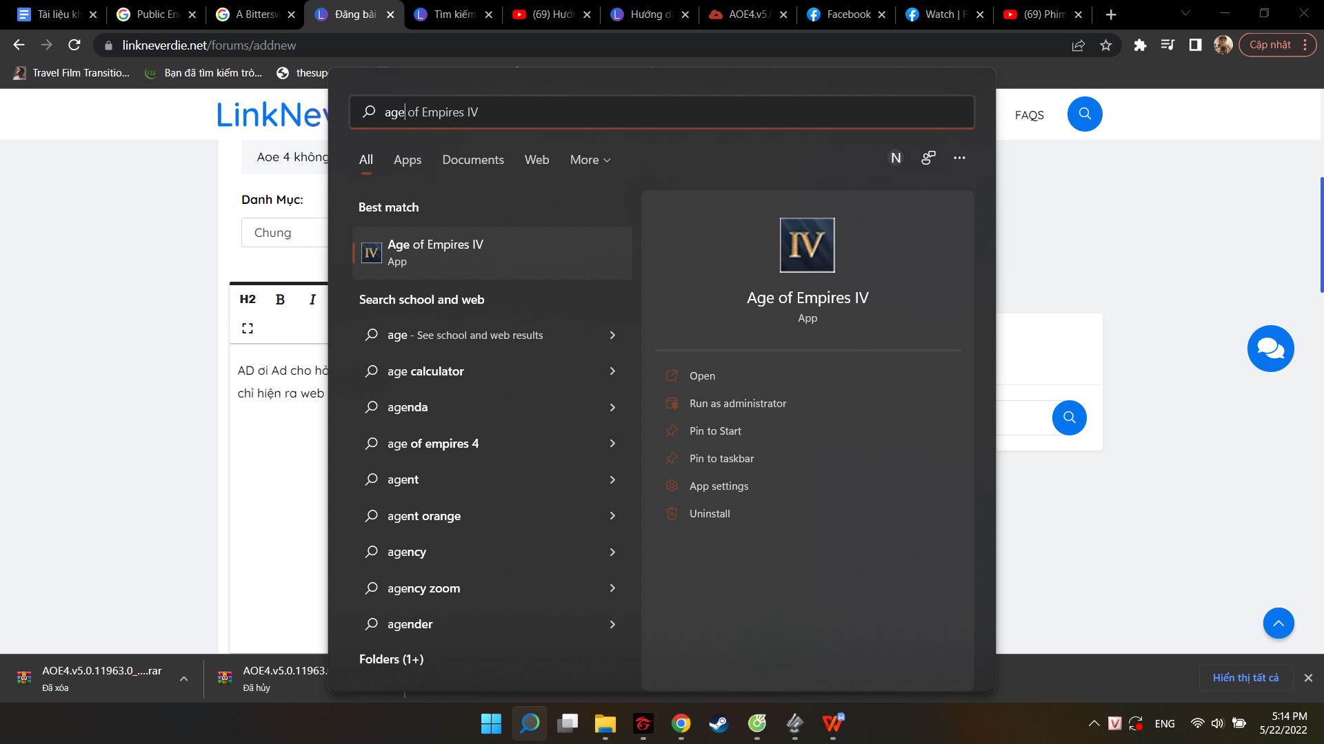
Task: Expand 'agenda' suggestion arrow
Action: click(x=612, y=407)
